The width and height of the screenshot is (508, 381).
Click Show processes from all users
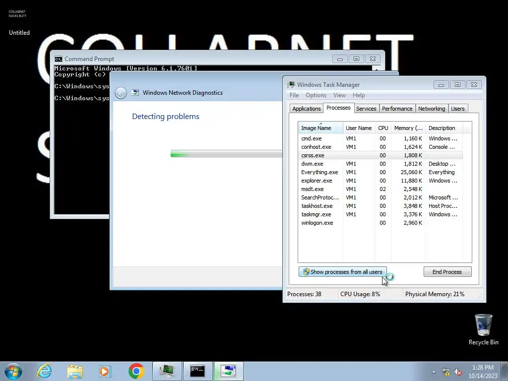click(342, 272)
